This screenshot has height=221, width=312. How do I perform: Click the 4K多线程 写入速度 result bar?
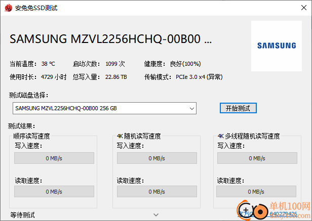pos(257,158)
